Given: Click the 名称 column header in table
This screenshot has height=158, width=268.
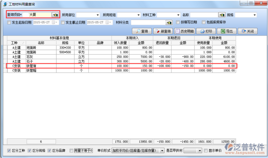Looking at the screenshot, I should click(x=41, y=43).
